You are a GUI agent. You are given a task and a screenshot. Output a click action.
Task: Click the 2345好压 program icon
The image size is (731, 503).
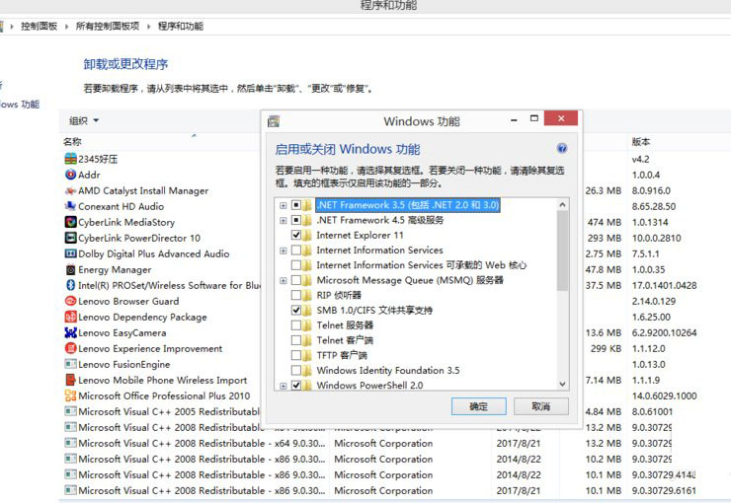70,159
